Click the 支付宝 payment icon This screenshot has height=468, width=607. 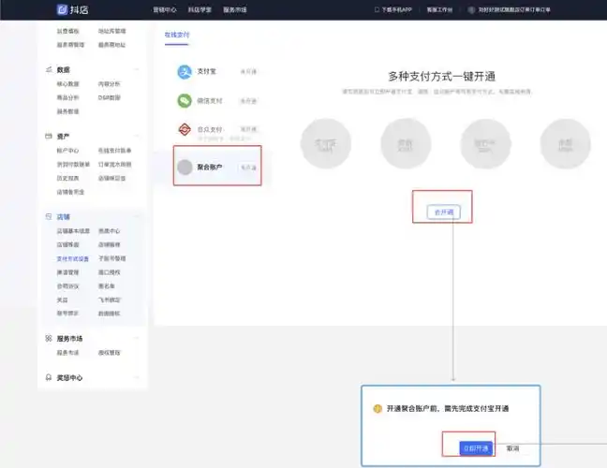click(185, 72)
